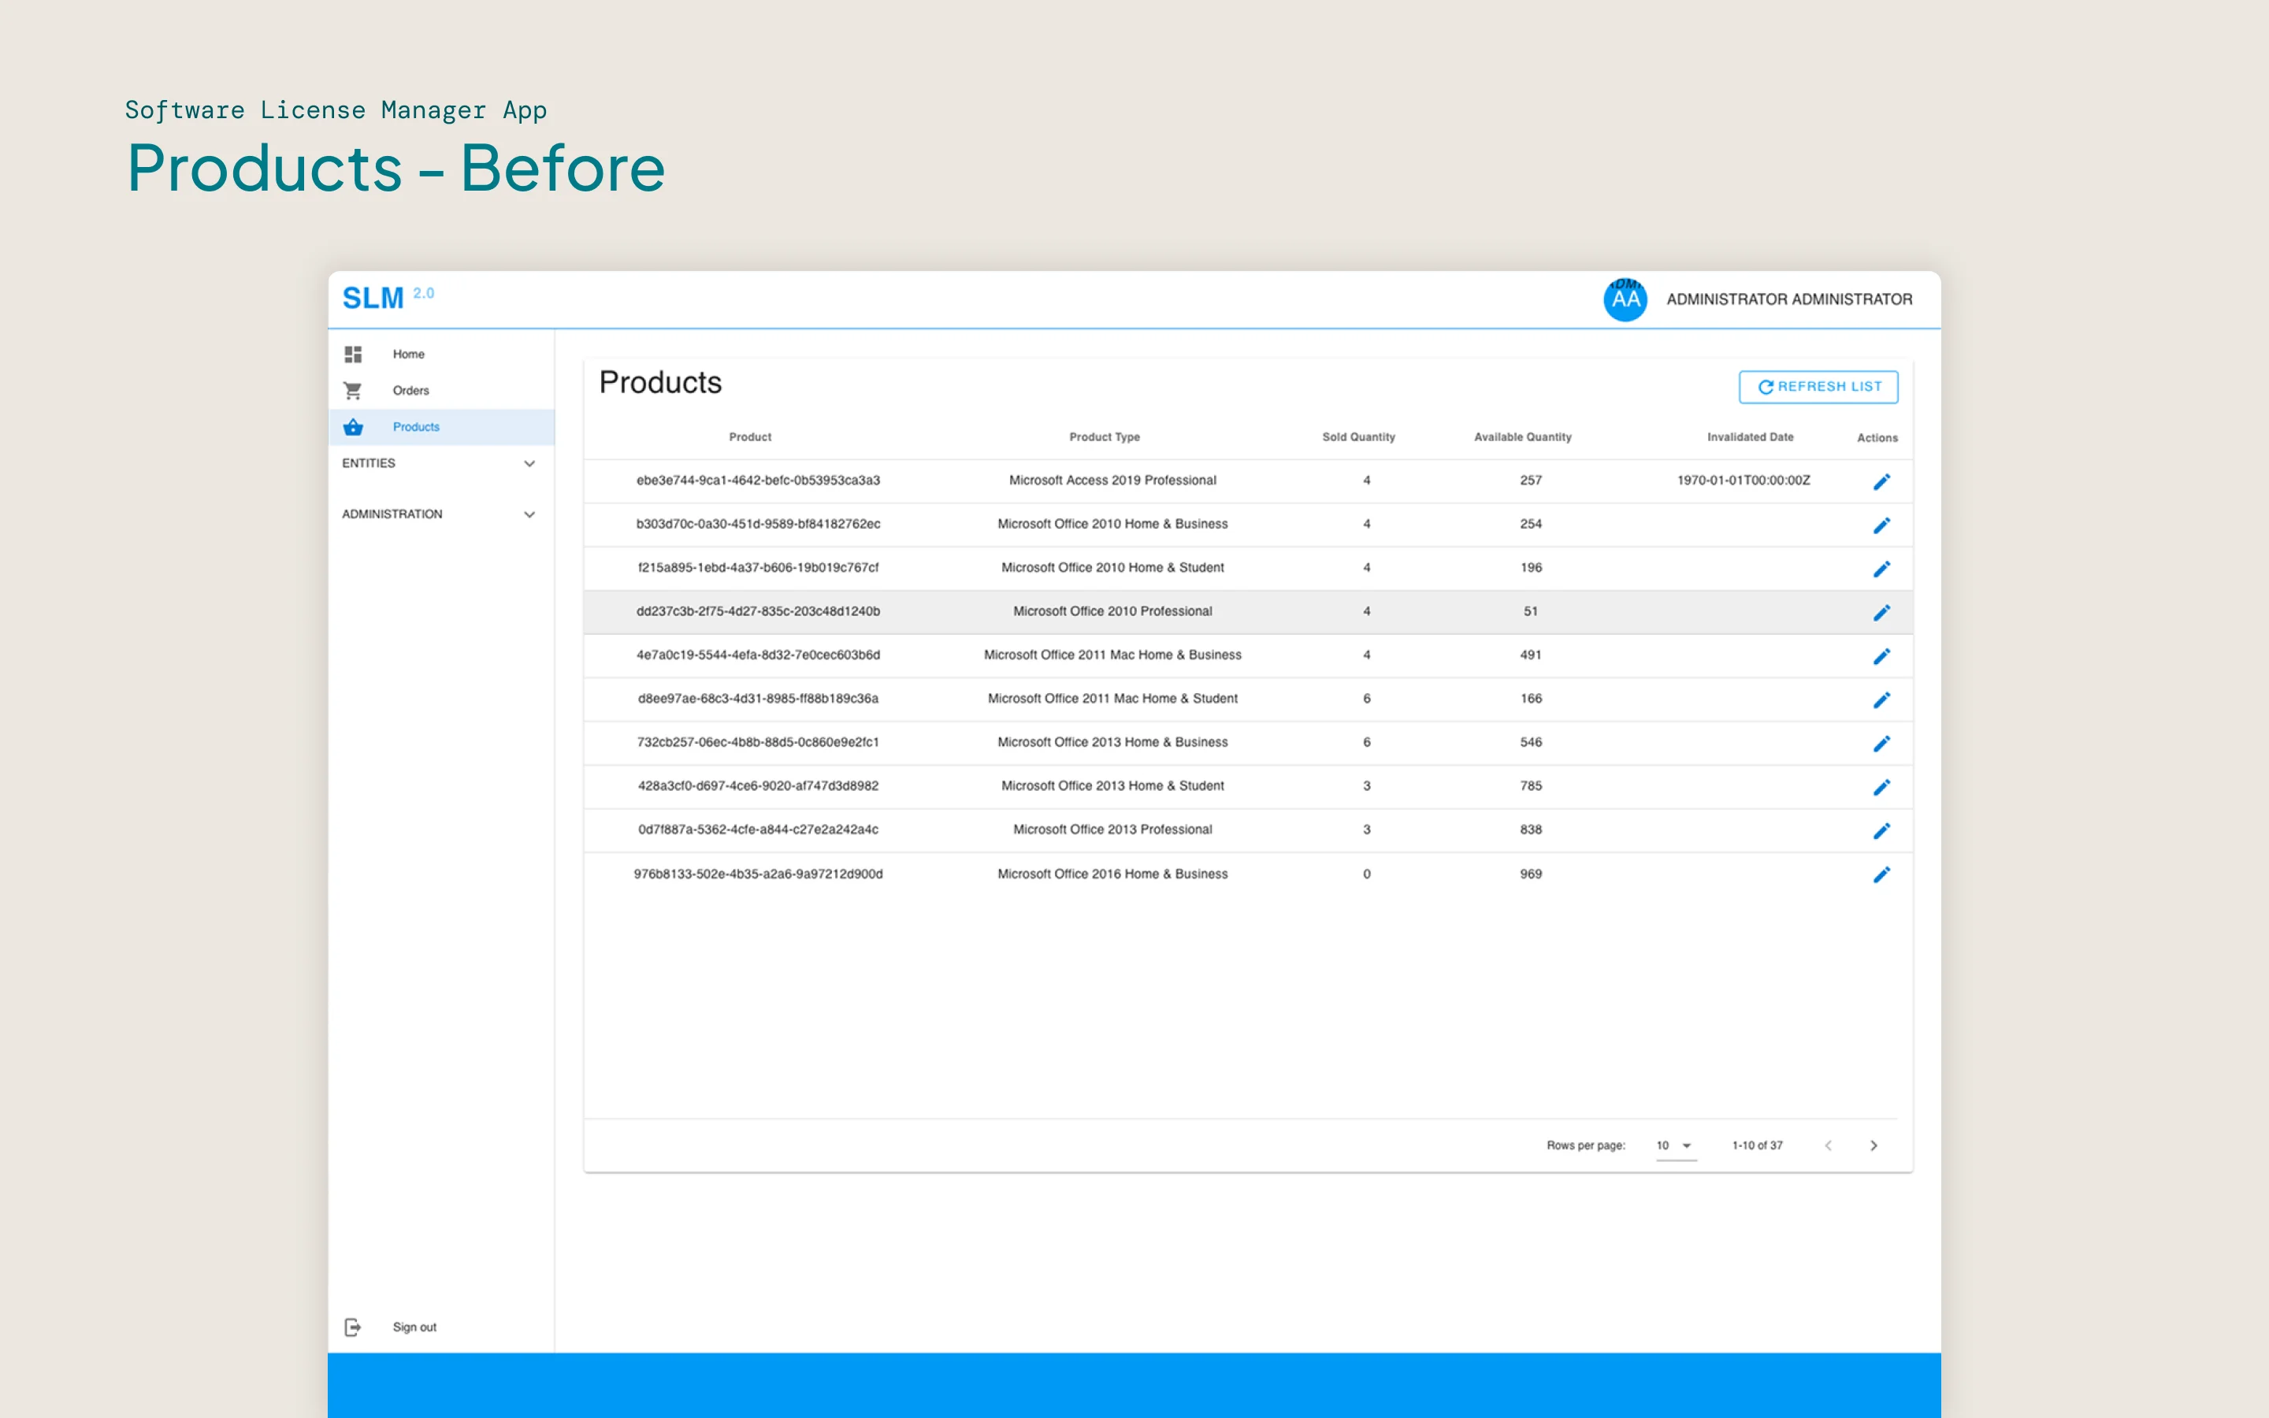The height and width of the screenshot is (1418, 2269).
Task: Click product ID ebe3e744-9ca1-4642-befc-0b53953ca3a3
Action: [758, 481]
